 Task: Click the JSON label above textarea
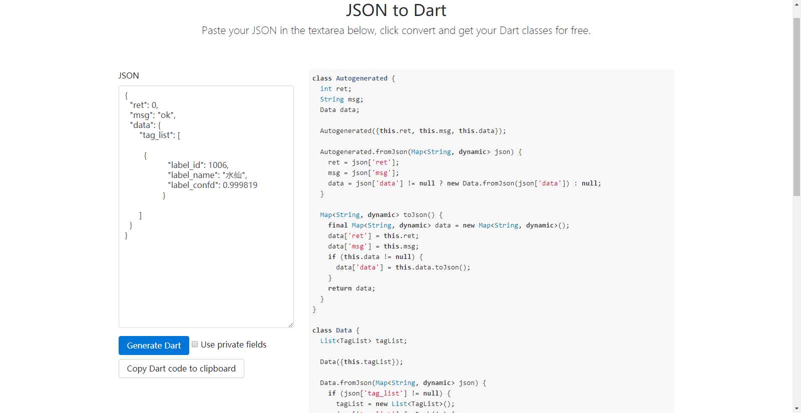coord(129,75)
